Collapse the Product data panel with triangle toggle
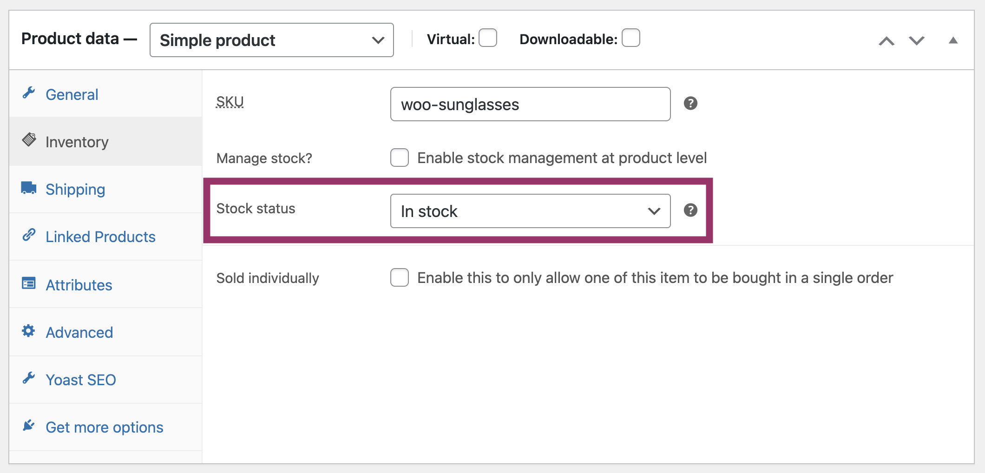Viewport: 985px width, 473px height. point(953,40)
